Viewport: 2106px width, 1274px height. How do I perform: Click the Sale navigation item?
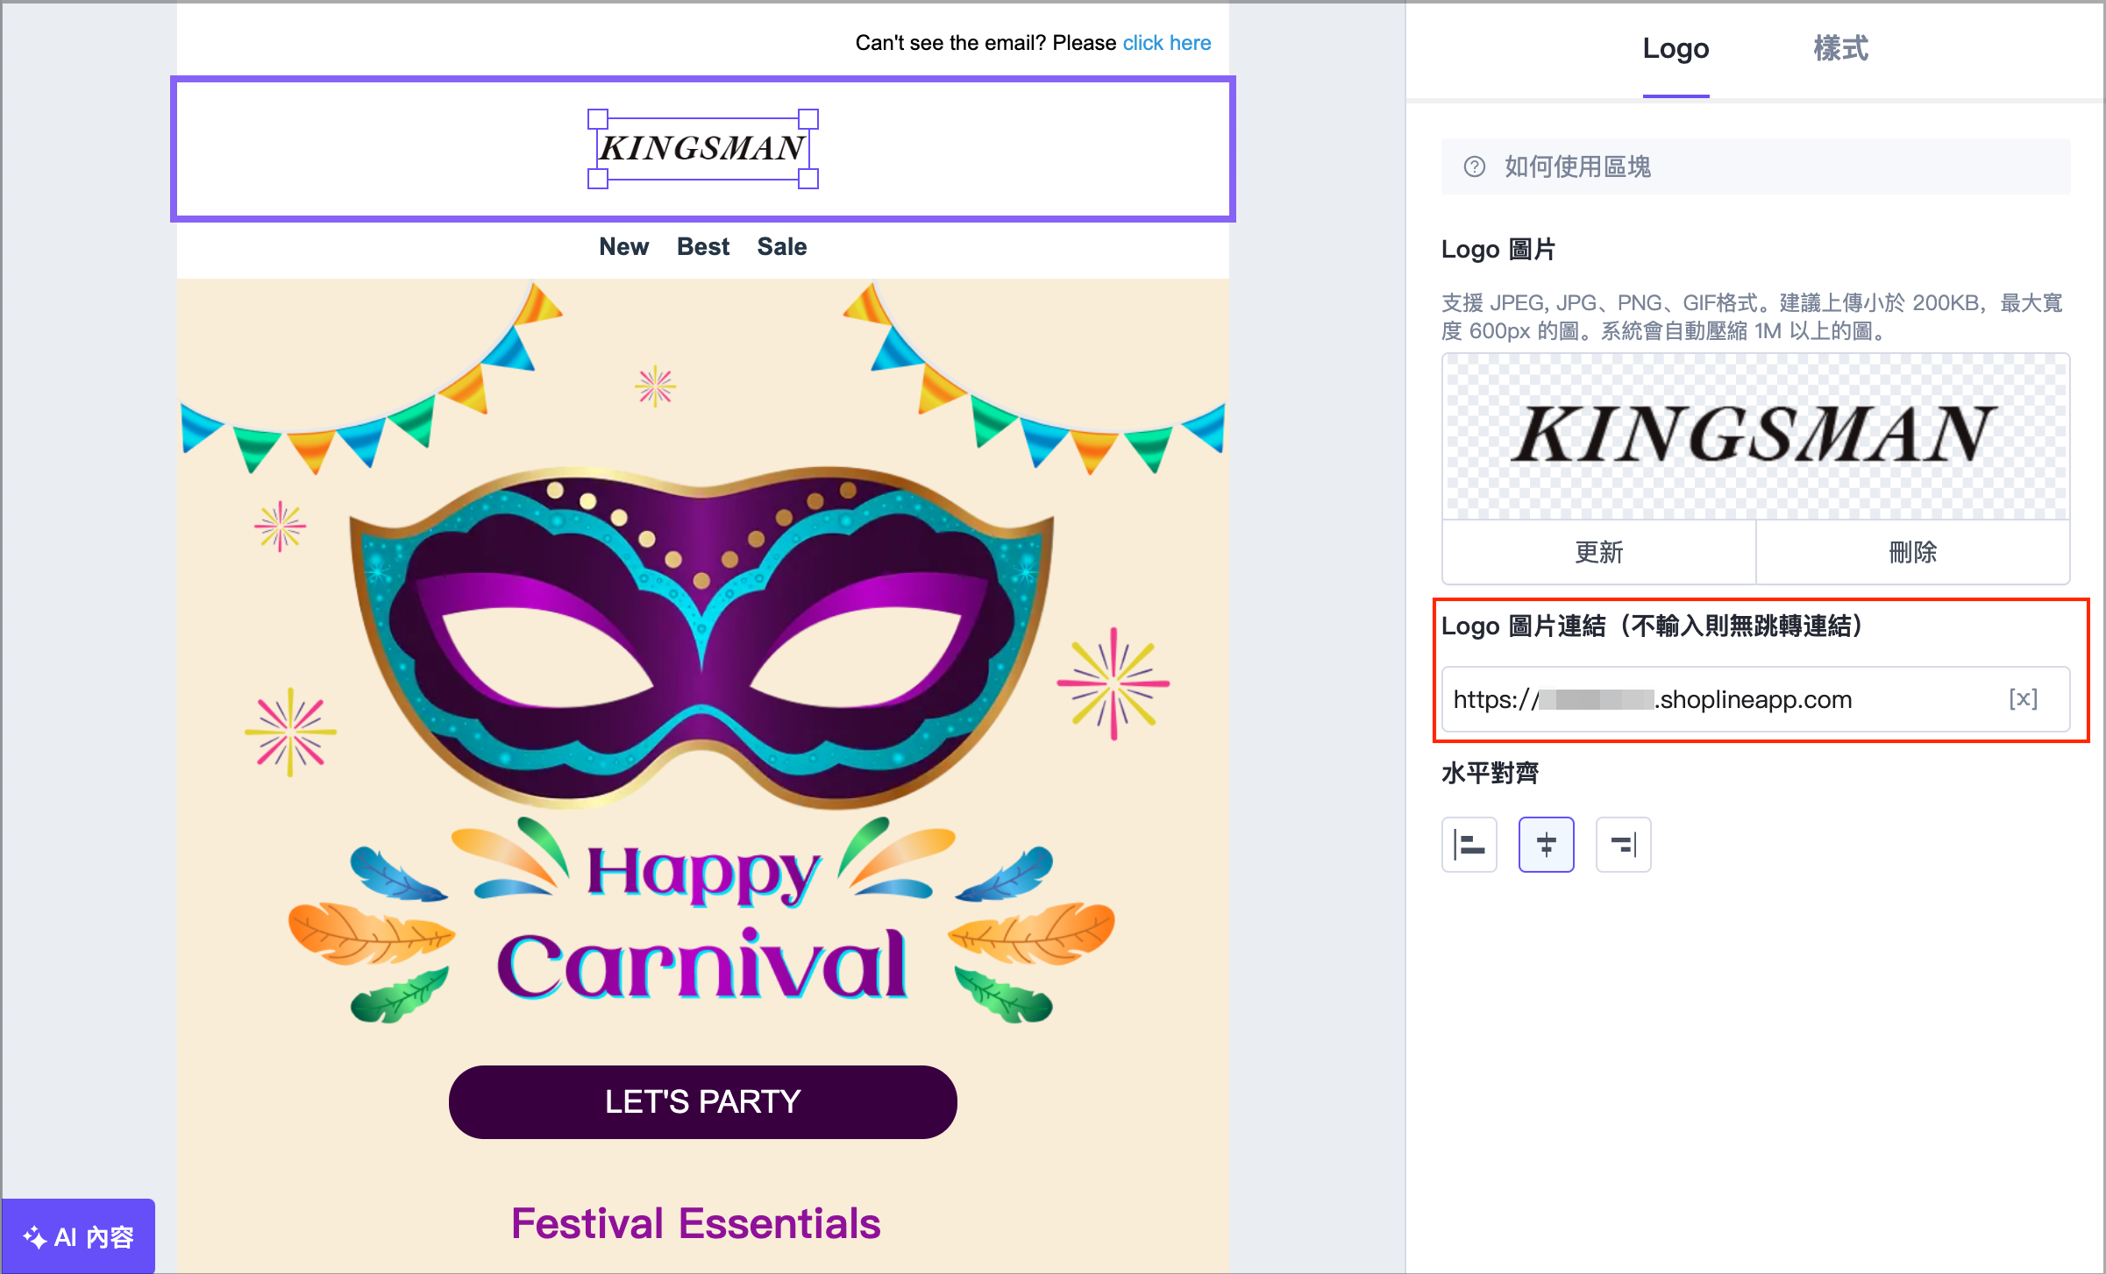pyautogui.click(x=781, y=247)
